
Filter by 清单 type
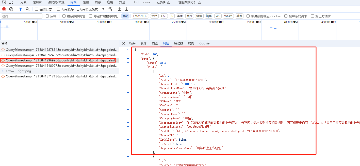tap(209, 16)
